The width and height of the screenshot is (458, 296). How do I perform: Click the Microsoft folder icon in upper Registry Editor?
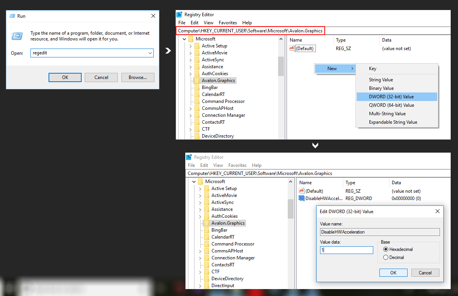(191, 39)
